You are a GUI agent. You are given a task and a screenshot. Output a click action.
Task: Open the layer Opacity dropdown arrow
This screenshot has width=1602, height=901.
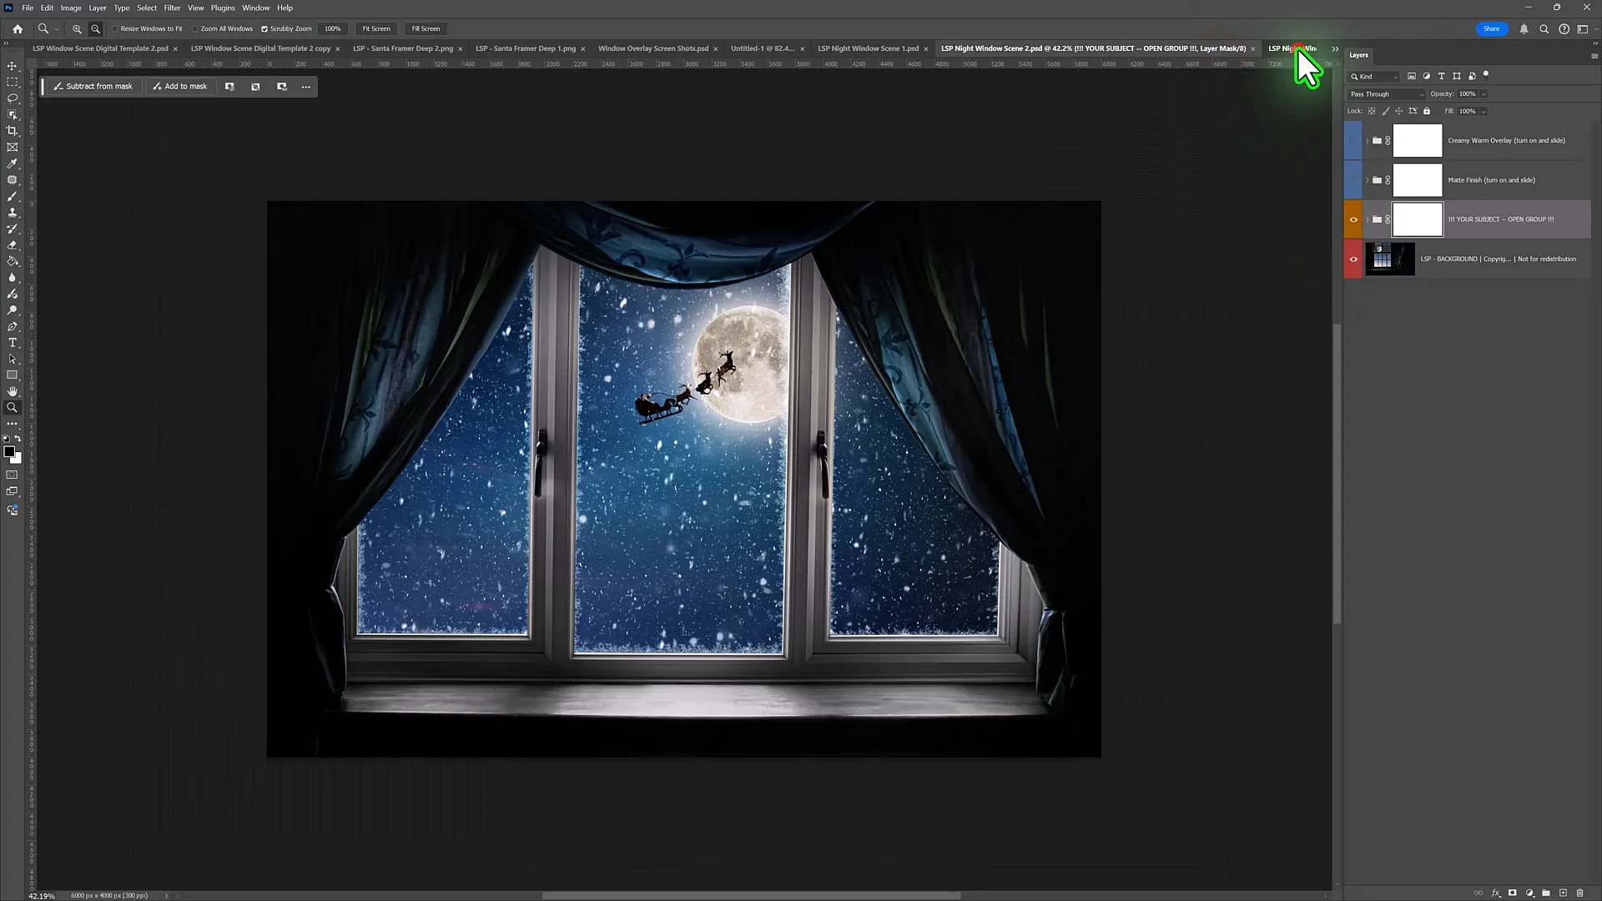[x=1484, y=94]
